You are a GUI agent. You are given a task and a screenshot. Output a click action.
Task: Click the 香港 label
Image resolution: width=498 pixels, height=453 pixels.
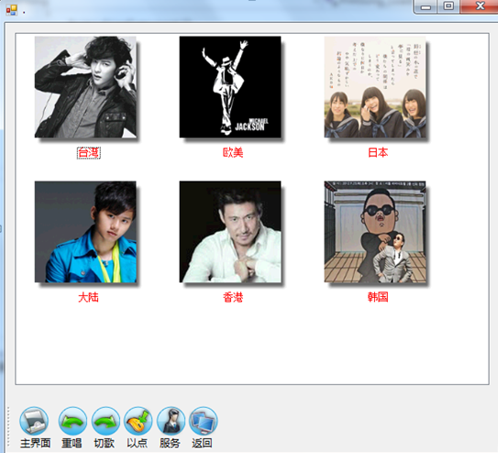[233, 297]
